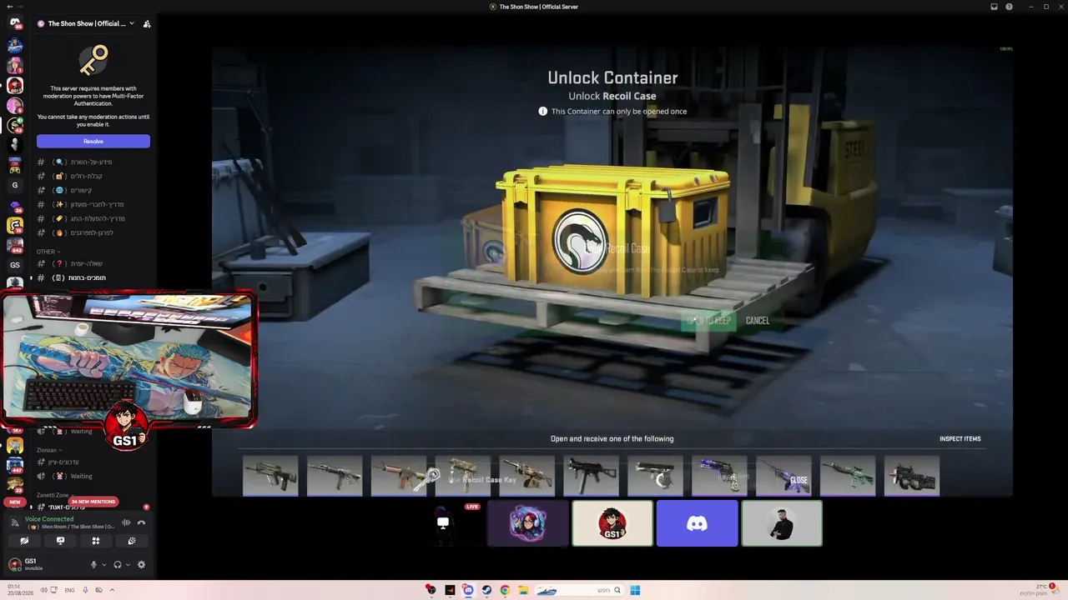Select the P90 skin thumbnail at row end
Screen dimensions: 1068x600
[x=912, y=477]
